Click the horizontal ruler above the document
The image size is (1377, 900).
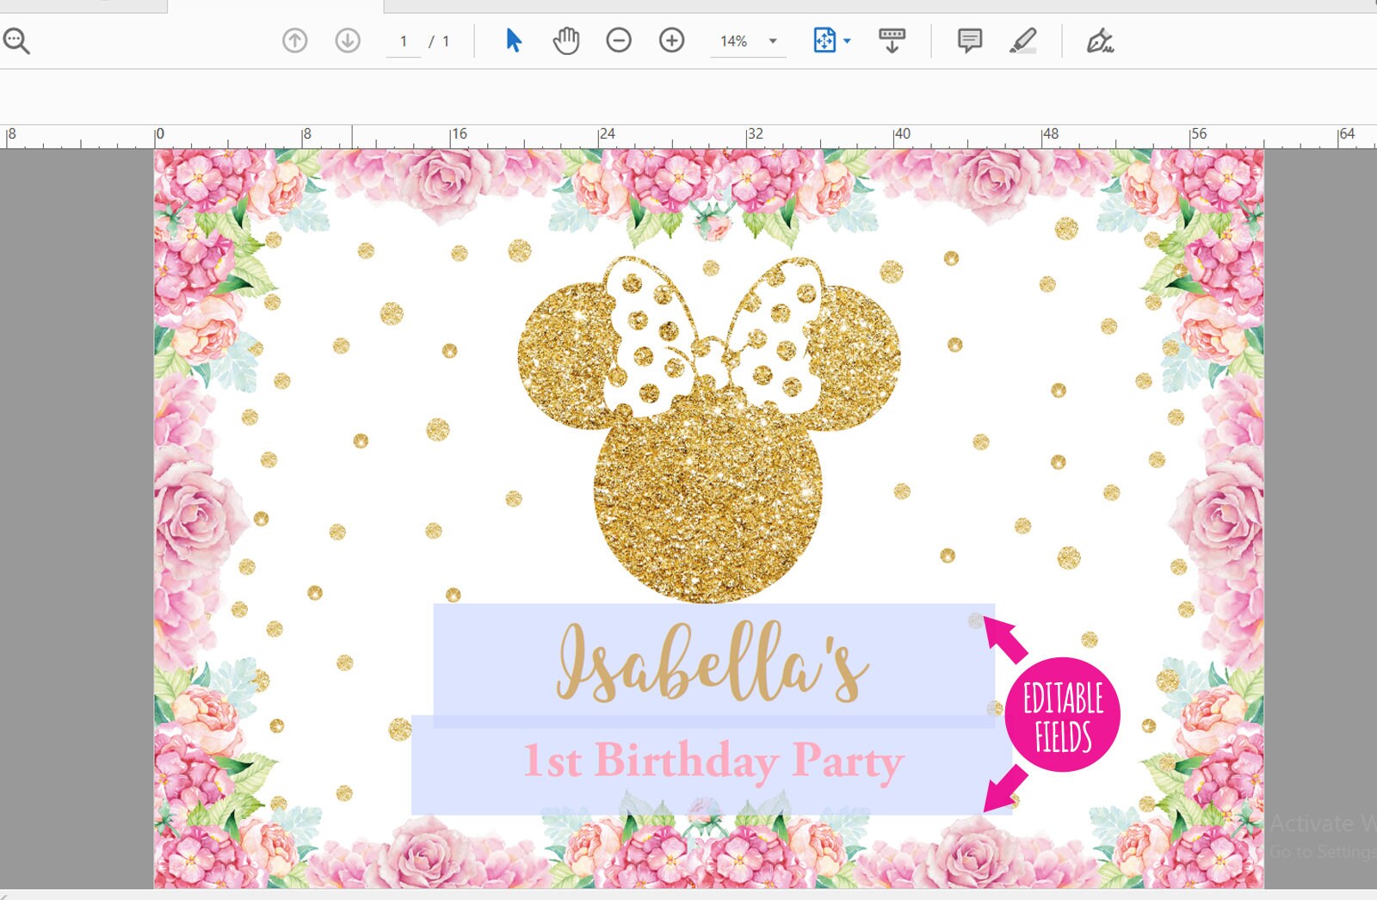point(602,133)
